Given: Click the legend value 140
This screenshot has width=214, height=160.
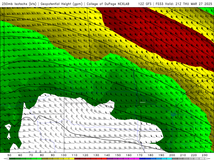Looking at the screenshot, I should [107, 155].
